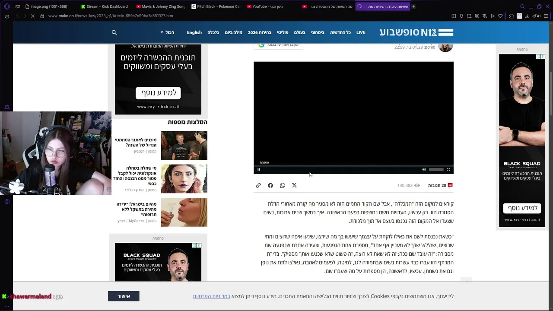Open the player send-arrow icon

click(x=493, y=16)
